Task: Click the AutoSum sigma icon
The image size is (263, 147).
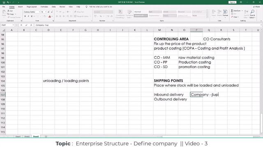Action: pyautogui.click(x=232, y=11)
